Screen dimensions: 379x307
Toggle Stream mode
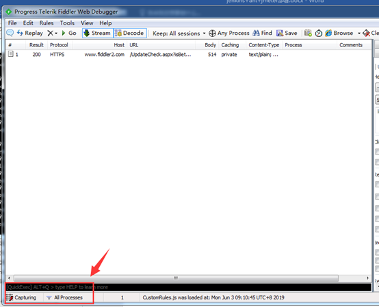click(97, 33)
